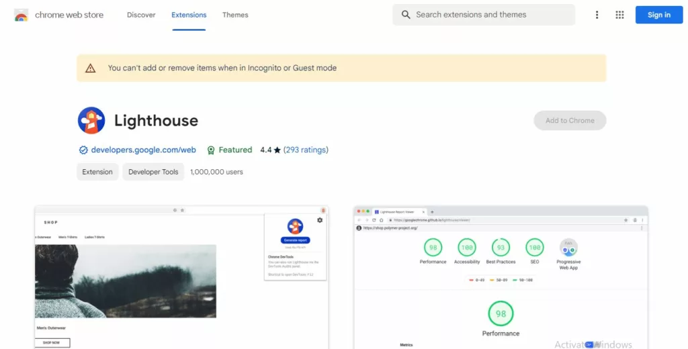This screenshot has height=349, width=688.
Task: Click the SHOP NOW button in screenshot
Action: coord(52,342)
